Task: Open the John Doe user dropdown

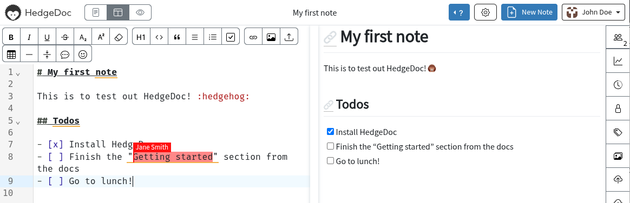Action: pyautogui.click(x=593, y=12)
